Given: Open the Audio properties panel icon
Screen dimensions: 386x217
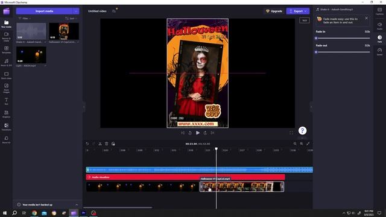Looking at the screenshot, I should pyautogui.click(x=379, y=25).
